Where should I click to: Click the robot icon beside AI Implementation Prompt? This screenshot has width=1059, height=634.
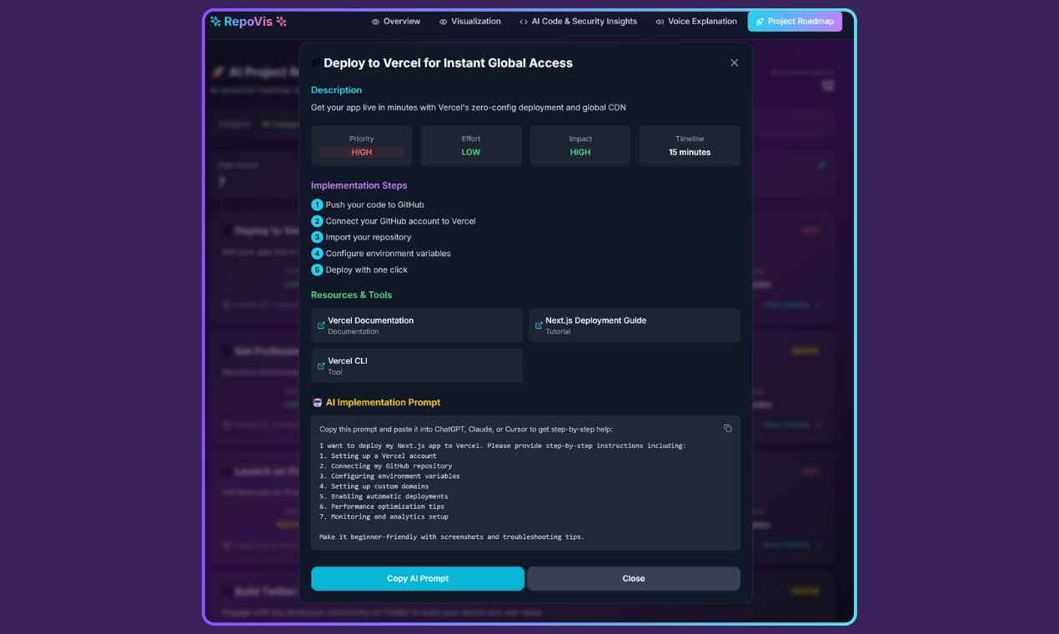tap(317, 402)
